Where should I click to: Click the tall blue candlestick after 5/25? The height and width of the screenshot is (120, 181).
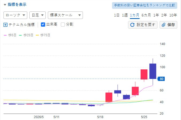(x=153, y=71)
